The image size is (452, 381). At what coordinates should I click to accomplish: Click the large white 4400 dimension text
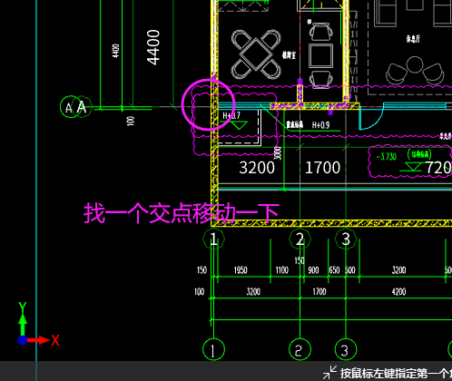pyautogui.click(x=153, y=47)
